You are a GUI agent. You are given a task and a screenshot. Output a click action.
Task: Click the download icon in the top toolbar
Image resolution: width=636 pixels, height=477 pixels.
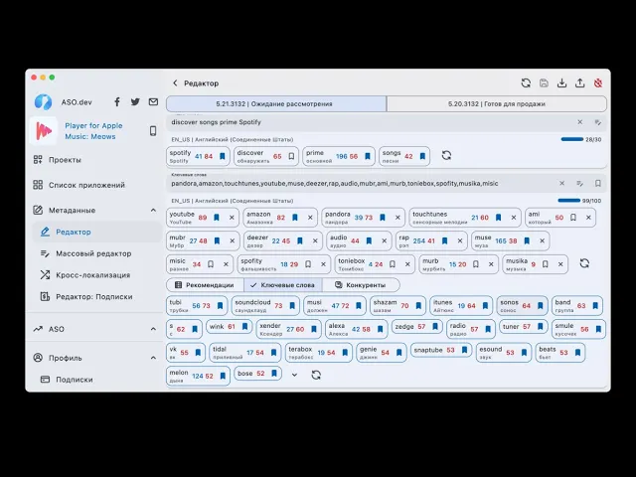click(x=561, y=82)
